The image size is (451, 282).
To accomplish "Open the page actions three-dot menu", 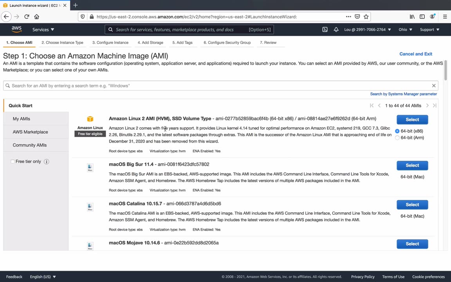I will [x=348, y=17].
